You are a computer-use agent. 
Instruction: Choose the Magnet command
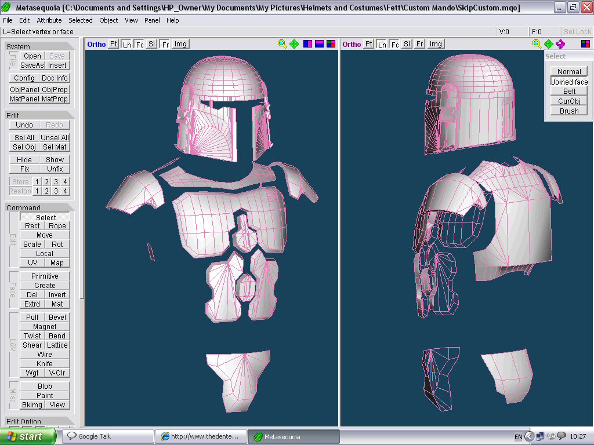pos(45,327)
